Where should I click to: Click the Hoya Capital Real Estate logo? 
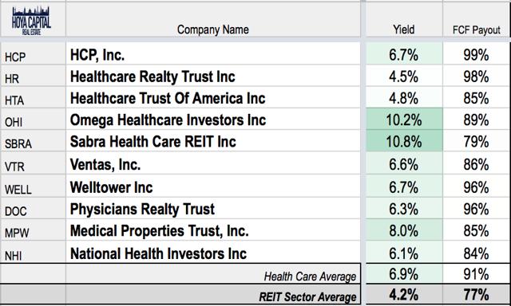pyautogui.click(x=31, y=21)
